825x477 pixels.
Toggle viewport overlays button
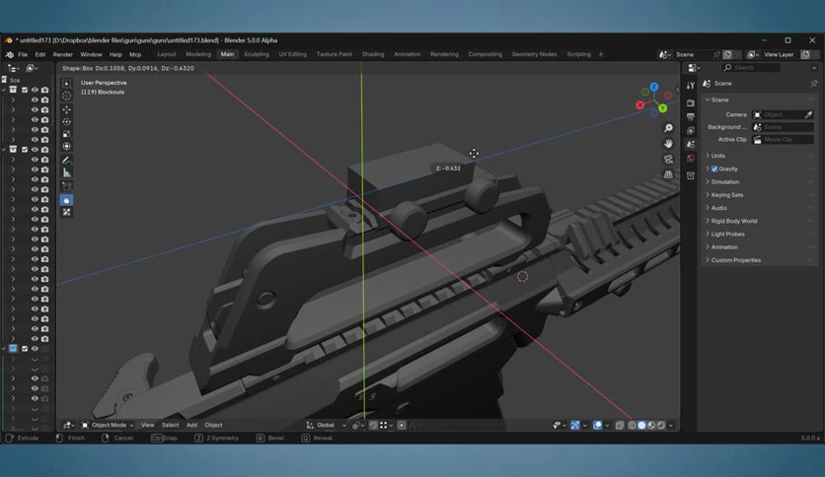[x=598, y=425]
